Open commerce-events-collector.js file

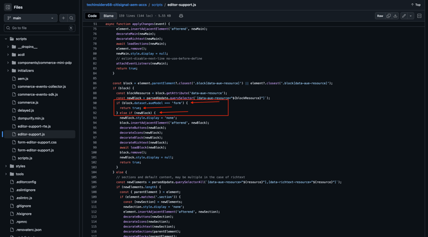pyautogui.click(x=42, y=87)
